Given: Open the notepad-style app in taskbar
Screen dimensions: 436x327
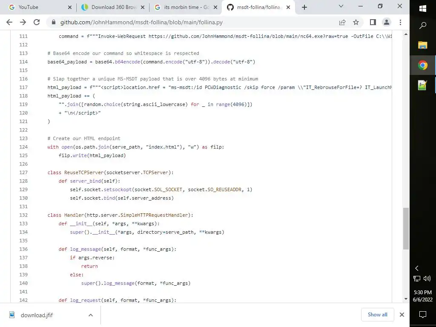Looking at the screenshot, I should (423, 85).
